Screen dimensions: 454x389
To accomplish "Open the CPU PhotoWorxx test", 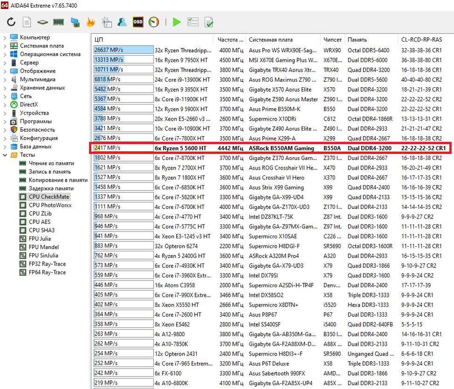I will click(x=50, y=206).
